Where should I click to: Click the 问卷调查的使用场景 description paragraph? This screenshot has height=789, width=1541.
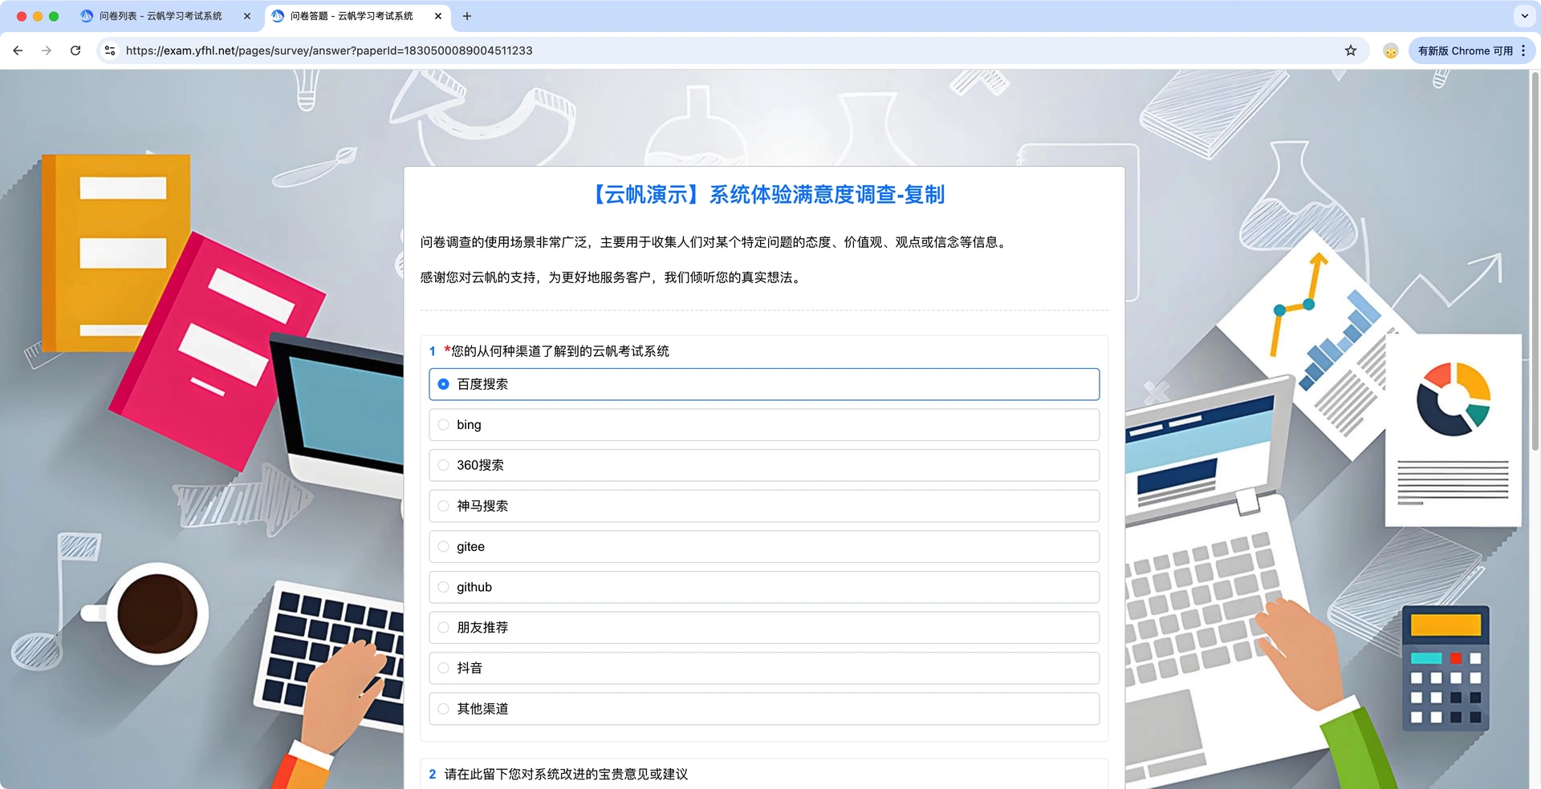tap(715, 242)
